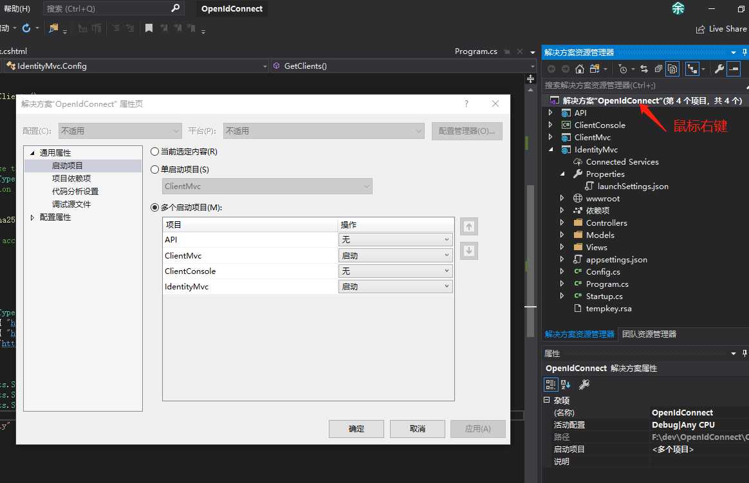The image size is (749, 483).
Task: Click the Collapse All icon in Solution Explorer
Action: [x=658, y=69]
